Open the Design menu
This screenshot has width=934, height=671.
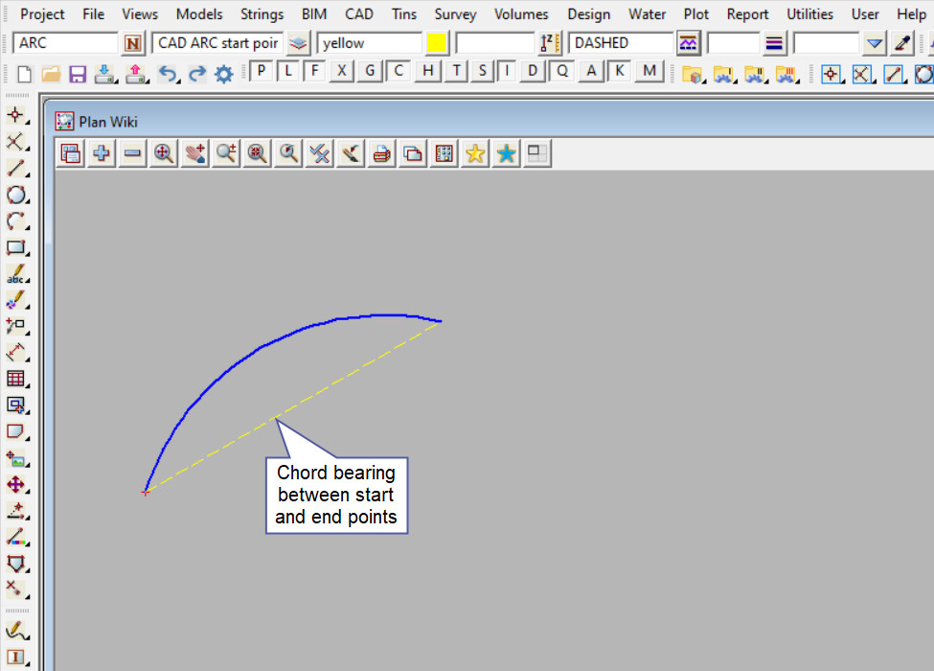[588, 14]
